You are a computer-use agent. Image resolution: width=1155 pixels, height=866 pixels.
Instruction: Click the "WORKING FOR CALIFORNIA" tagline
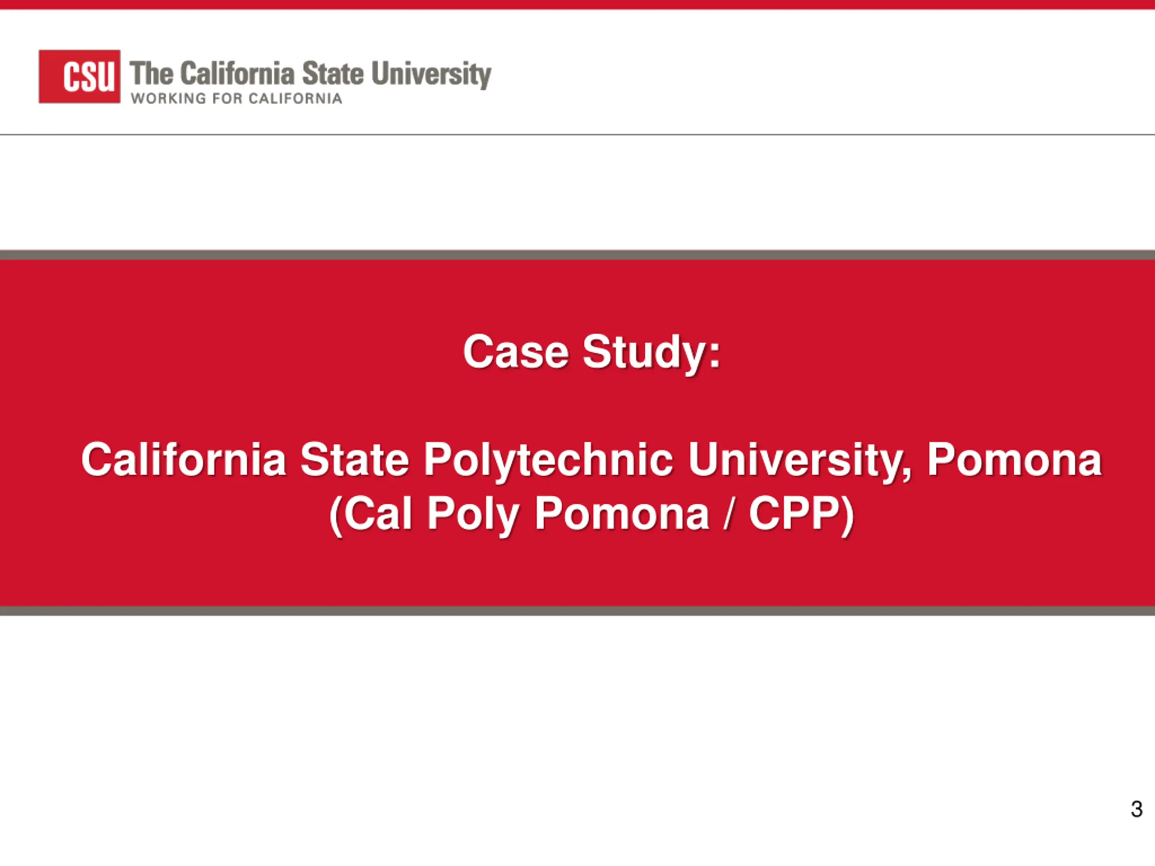236,99
